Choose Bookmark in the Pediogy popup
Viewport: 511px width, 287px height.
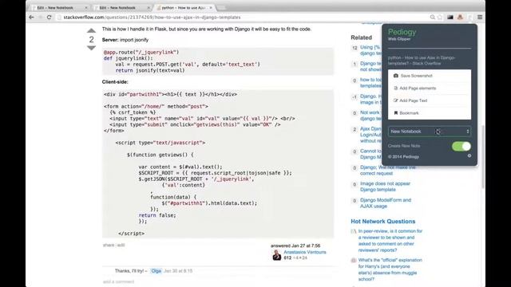[430, 113]
